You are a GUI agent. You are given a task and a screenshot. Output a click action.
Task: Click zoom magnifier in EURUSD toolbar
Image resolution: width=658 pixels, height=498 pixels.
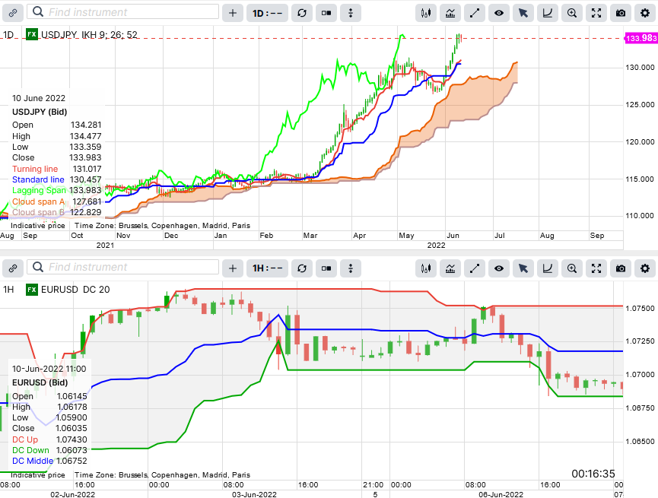(572, 268)
